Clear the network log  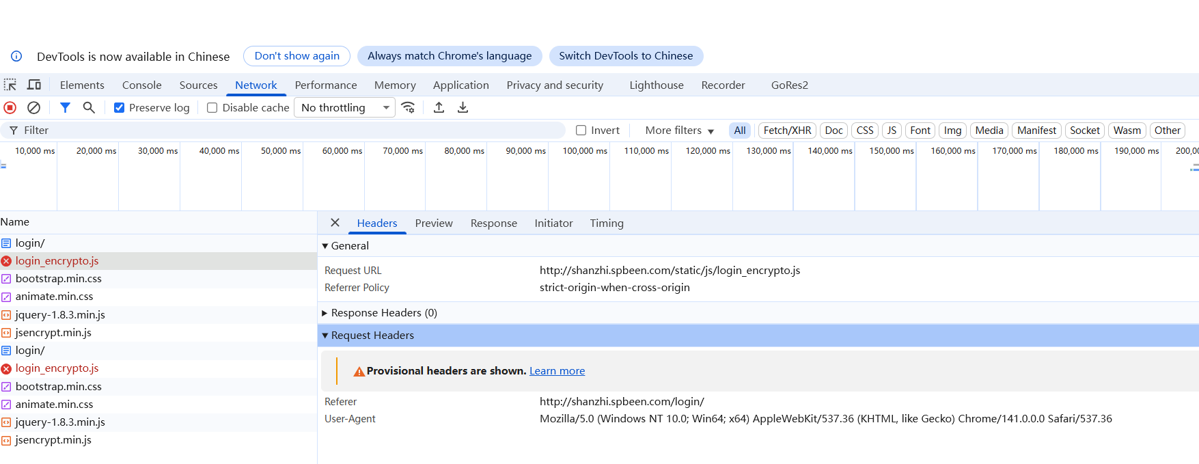click(x=33, y=107)
